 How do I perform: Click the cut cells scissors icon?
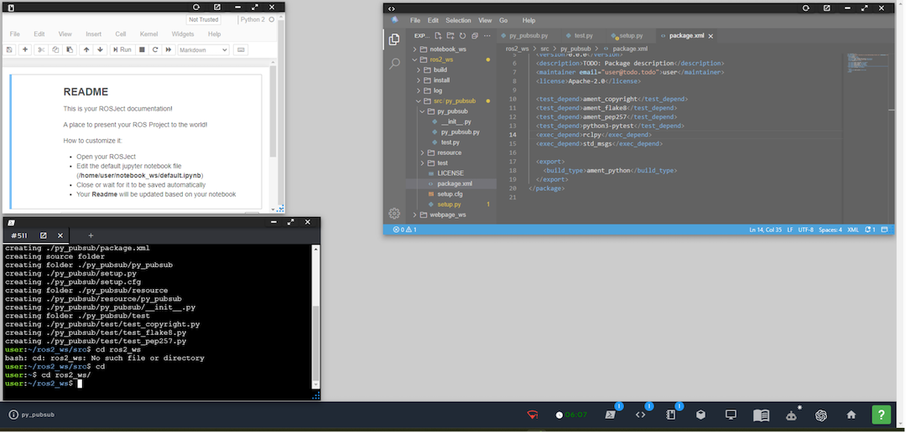43,49
